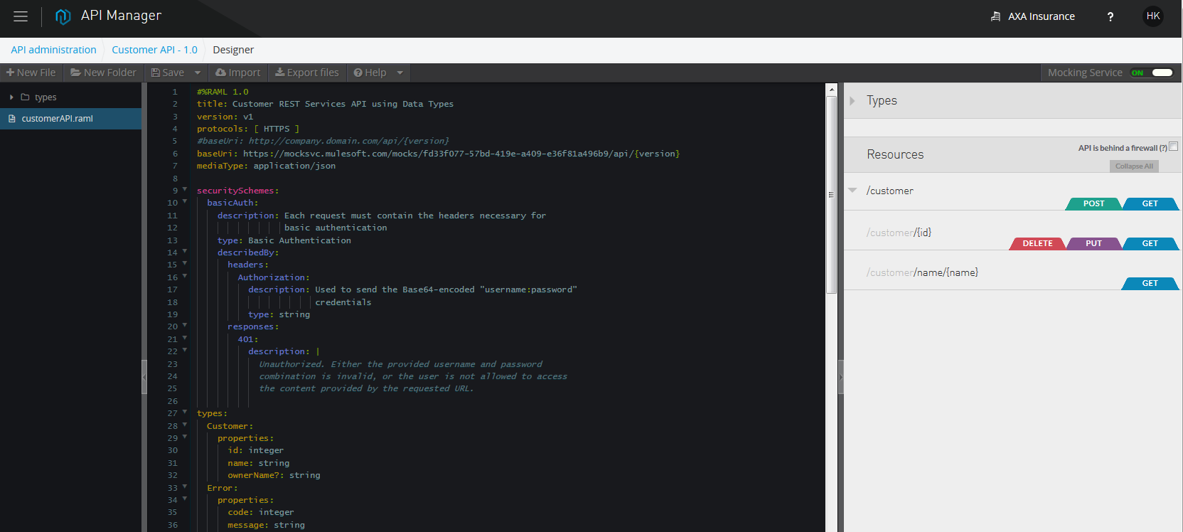Click the API Manager title text

121,16
